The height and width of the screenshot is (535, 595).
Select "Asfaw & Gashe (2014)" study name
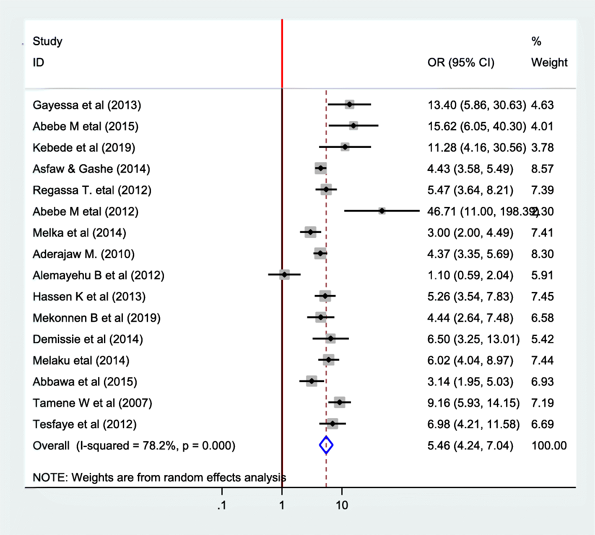[x=91, y=169]
